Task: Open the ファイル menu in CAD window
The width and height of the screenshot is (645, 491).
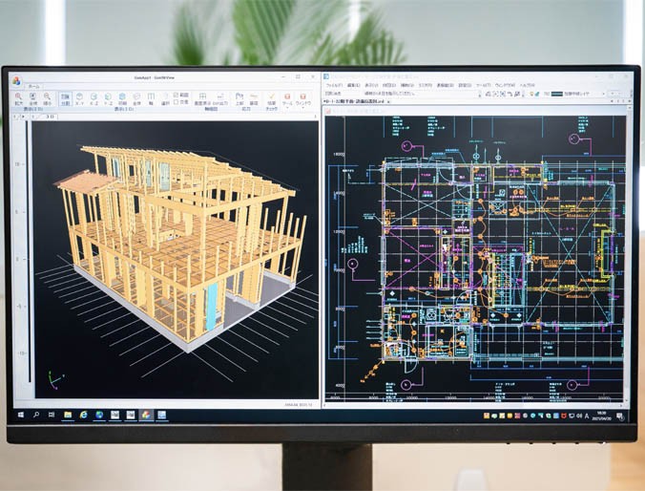Action: [x=334, y=85]
